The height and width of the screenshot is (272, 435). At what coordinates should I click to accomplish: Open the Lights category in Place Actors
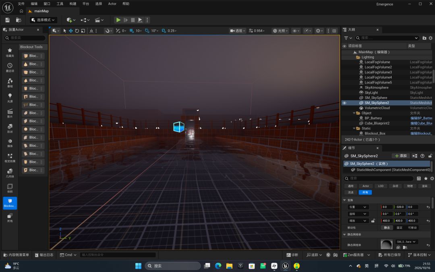point(10,98)
